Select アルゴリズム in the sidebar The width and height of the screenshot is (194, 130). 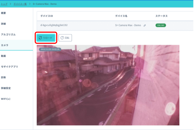pyautogui.click(x=8, y=34)
